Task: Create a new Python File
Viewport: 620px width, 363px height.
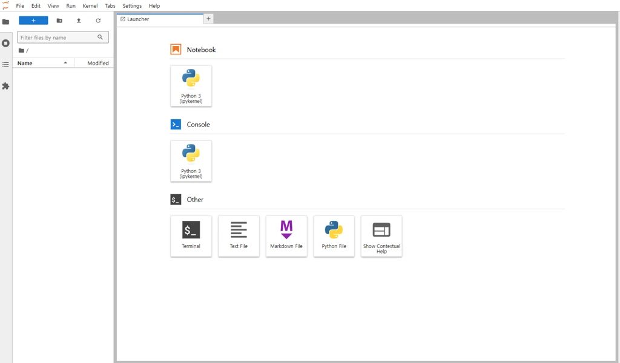Action: [334, 236]
